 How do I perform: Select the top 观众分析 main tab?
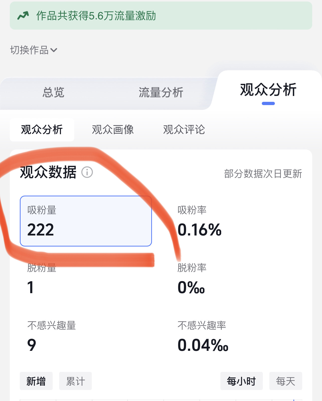268,90
